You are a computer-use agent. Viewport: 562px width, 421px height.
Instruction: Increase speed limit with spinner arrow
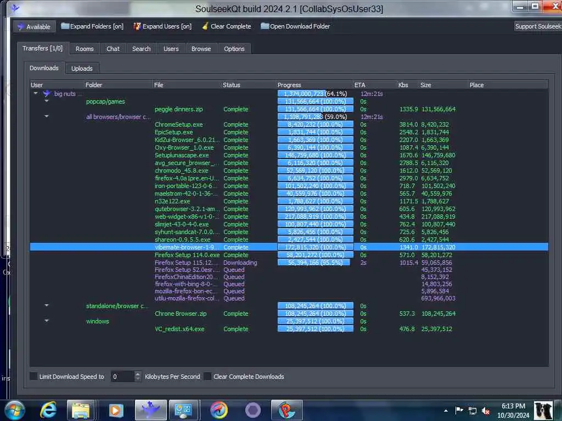[x=138, y=374]
